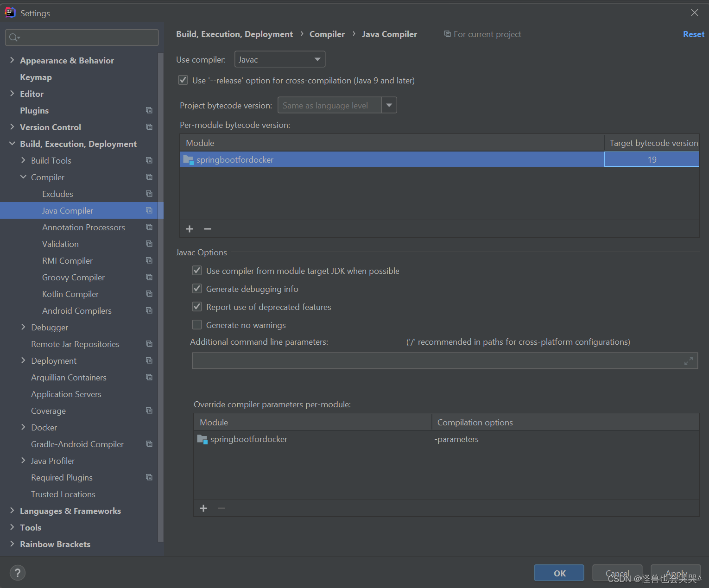Expand the Debugger node
The height and width of the screenshot is (588, 709).
coord(23,327)
